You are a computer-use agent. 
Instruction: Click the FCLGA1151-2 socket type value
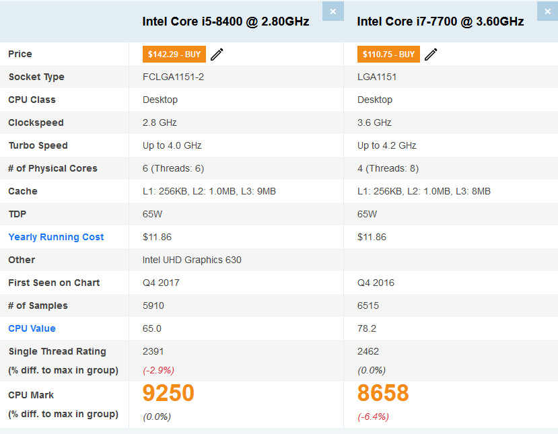point(173,77)
